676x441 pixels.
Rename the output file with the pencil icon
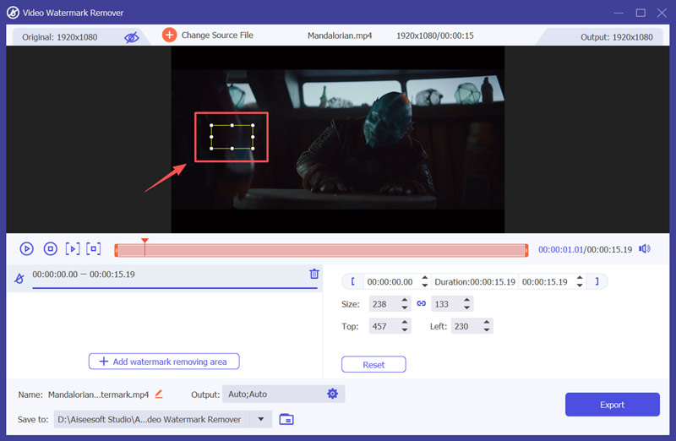(159, 394)
